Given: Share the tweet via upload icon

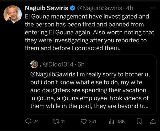Looking at the screenshot, I should click(x=152, y=121).
